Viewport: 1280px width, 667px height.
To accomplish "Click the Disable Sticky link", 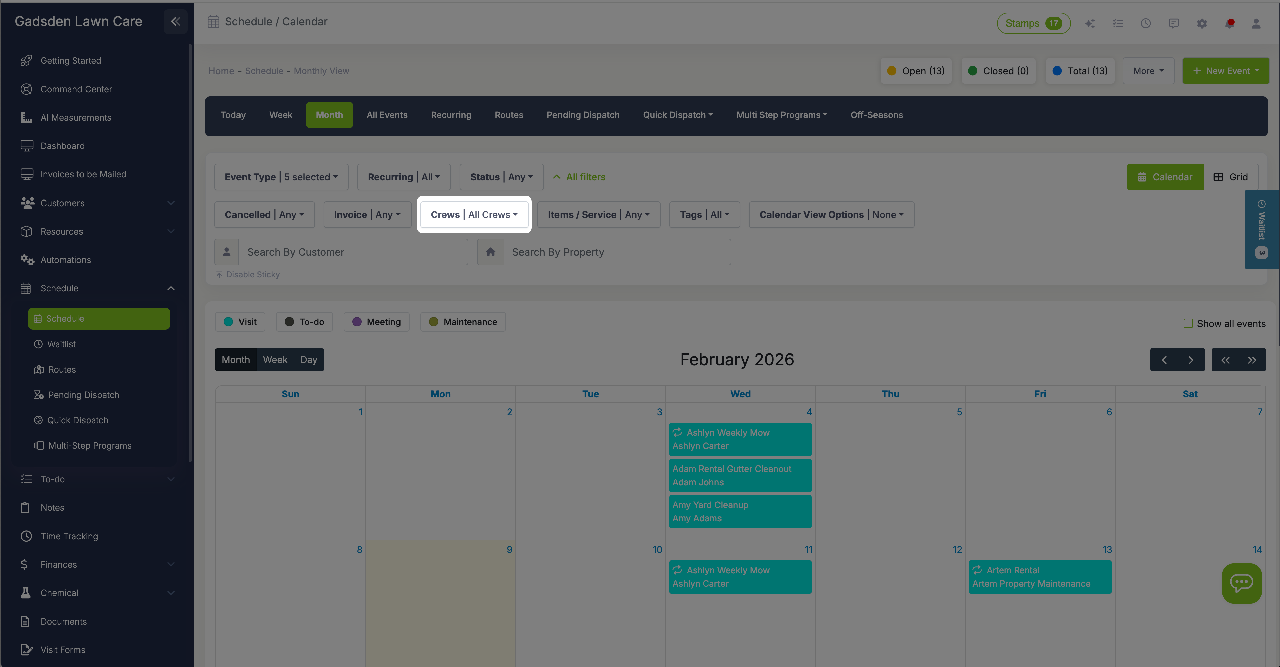I will pos(253,274).
